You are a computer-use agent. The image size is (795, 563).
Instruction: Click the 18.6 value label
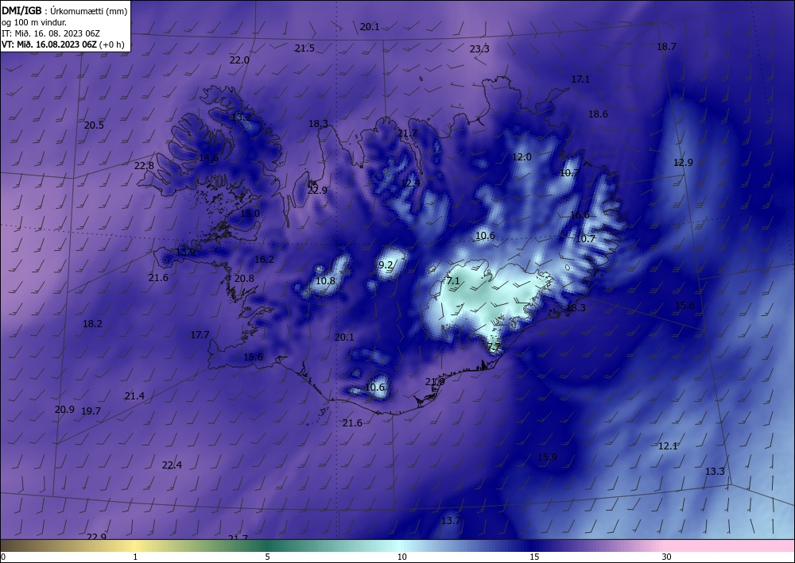(x=598, y=114)
